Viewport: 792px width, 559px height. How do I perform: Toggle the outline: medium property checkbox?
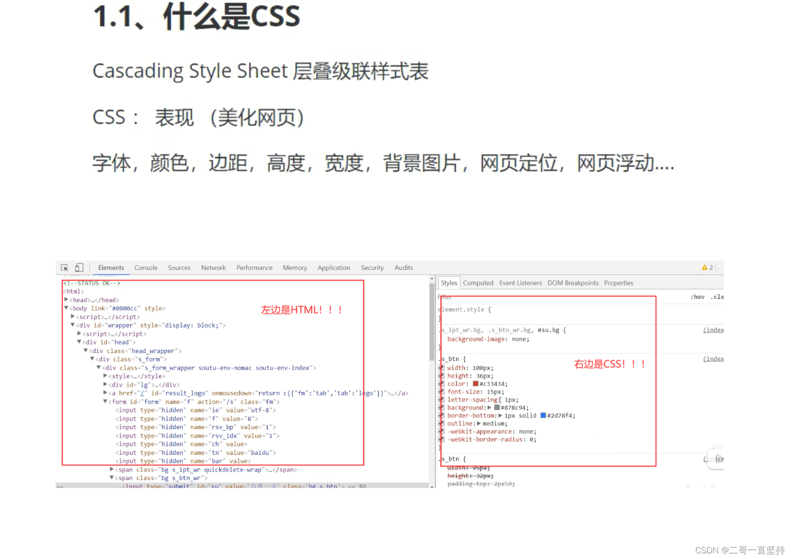coord(441,424)
